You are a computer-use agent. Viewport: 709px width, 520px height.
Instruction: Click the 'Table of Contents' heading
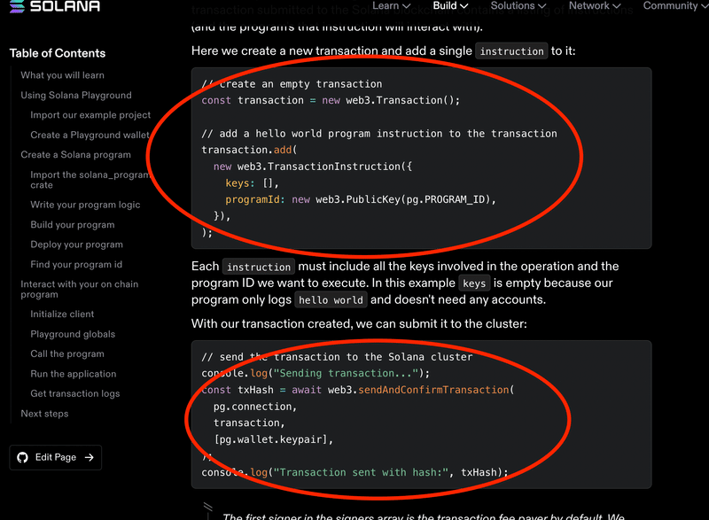coord(58,53)
